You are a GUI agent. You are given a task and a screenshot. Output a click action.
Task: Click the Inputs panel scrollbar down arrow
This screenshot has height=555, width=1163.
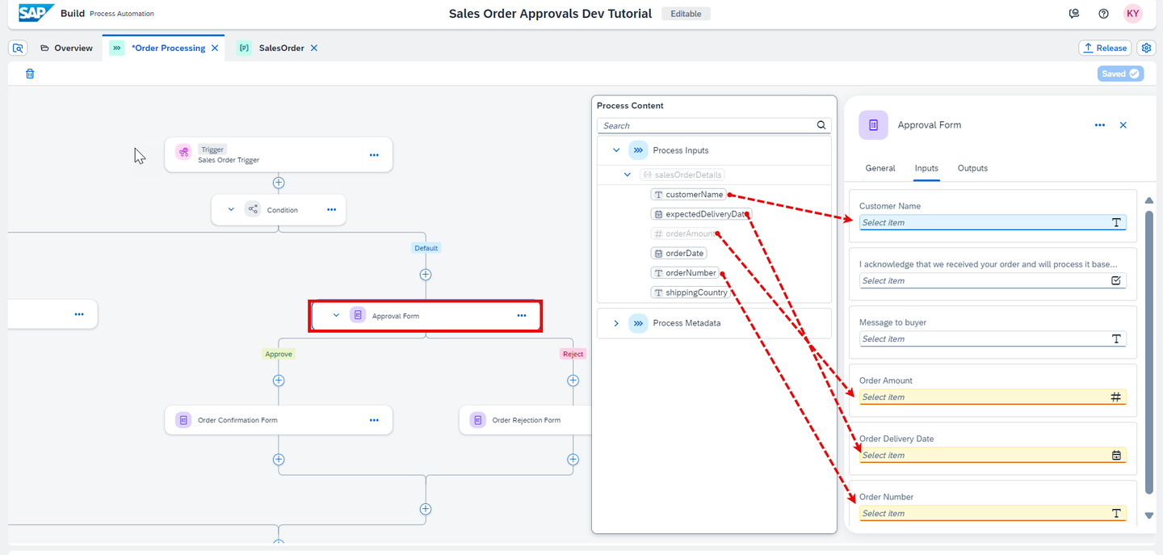coord(1149,515)
